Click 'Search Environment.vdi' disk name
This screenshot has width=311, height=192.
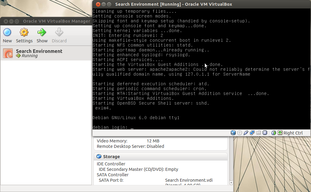[x=189, y=180]
